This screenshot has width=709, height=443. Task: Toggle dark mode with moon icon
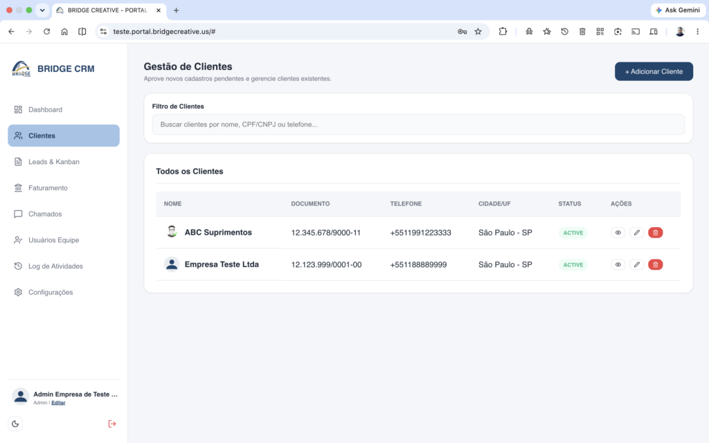(15, 424)
